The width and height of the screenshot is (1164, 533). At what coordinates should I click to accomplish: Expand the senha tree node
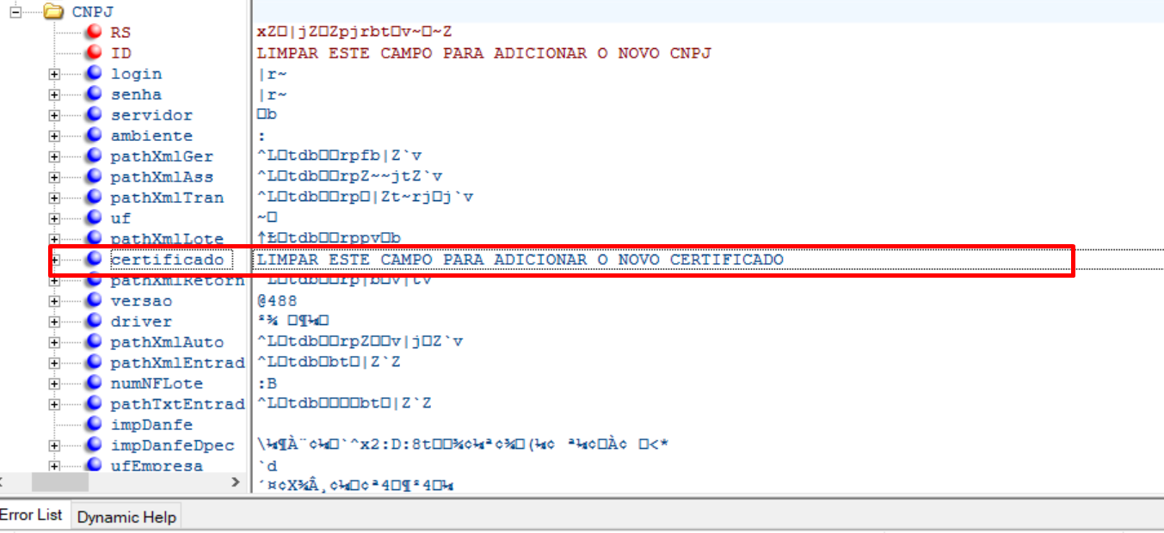54,95
